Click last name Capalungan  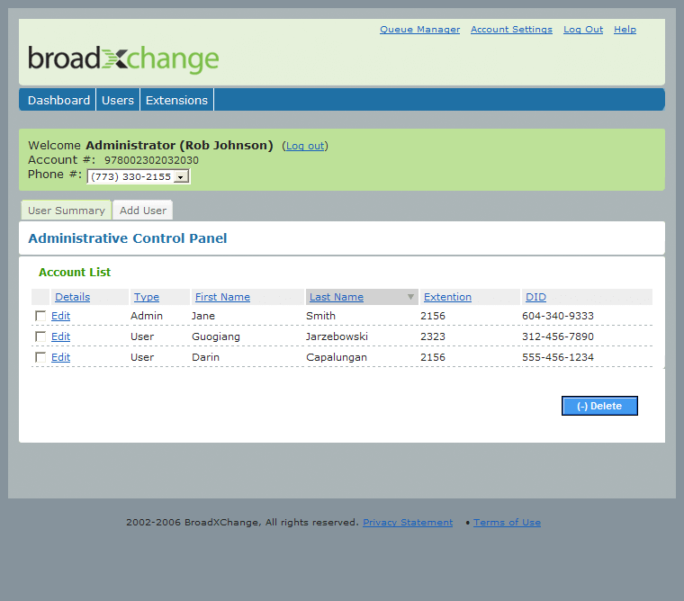(337, 357)
